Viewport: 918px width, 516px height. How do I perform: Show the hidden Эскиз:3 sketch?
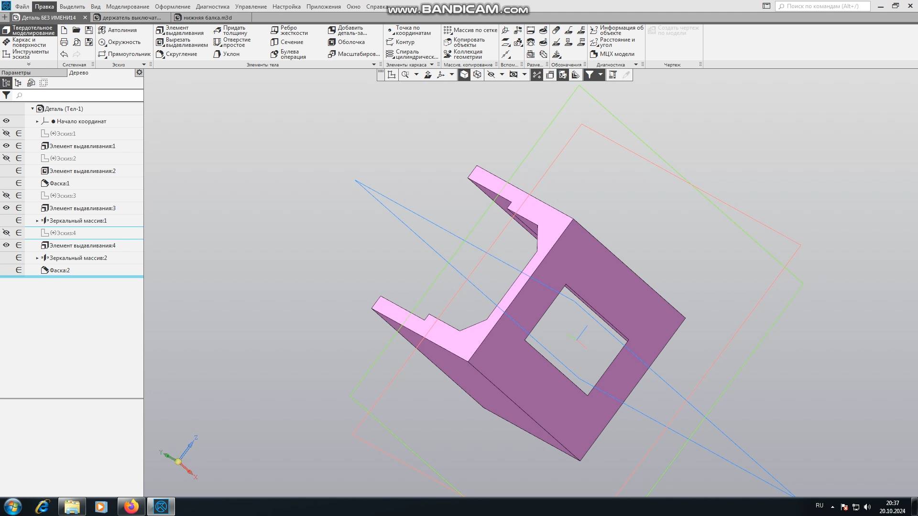pyautogui.click(x=6, y=195)
